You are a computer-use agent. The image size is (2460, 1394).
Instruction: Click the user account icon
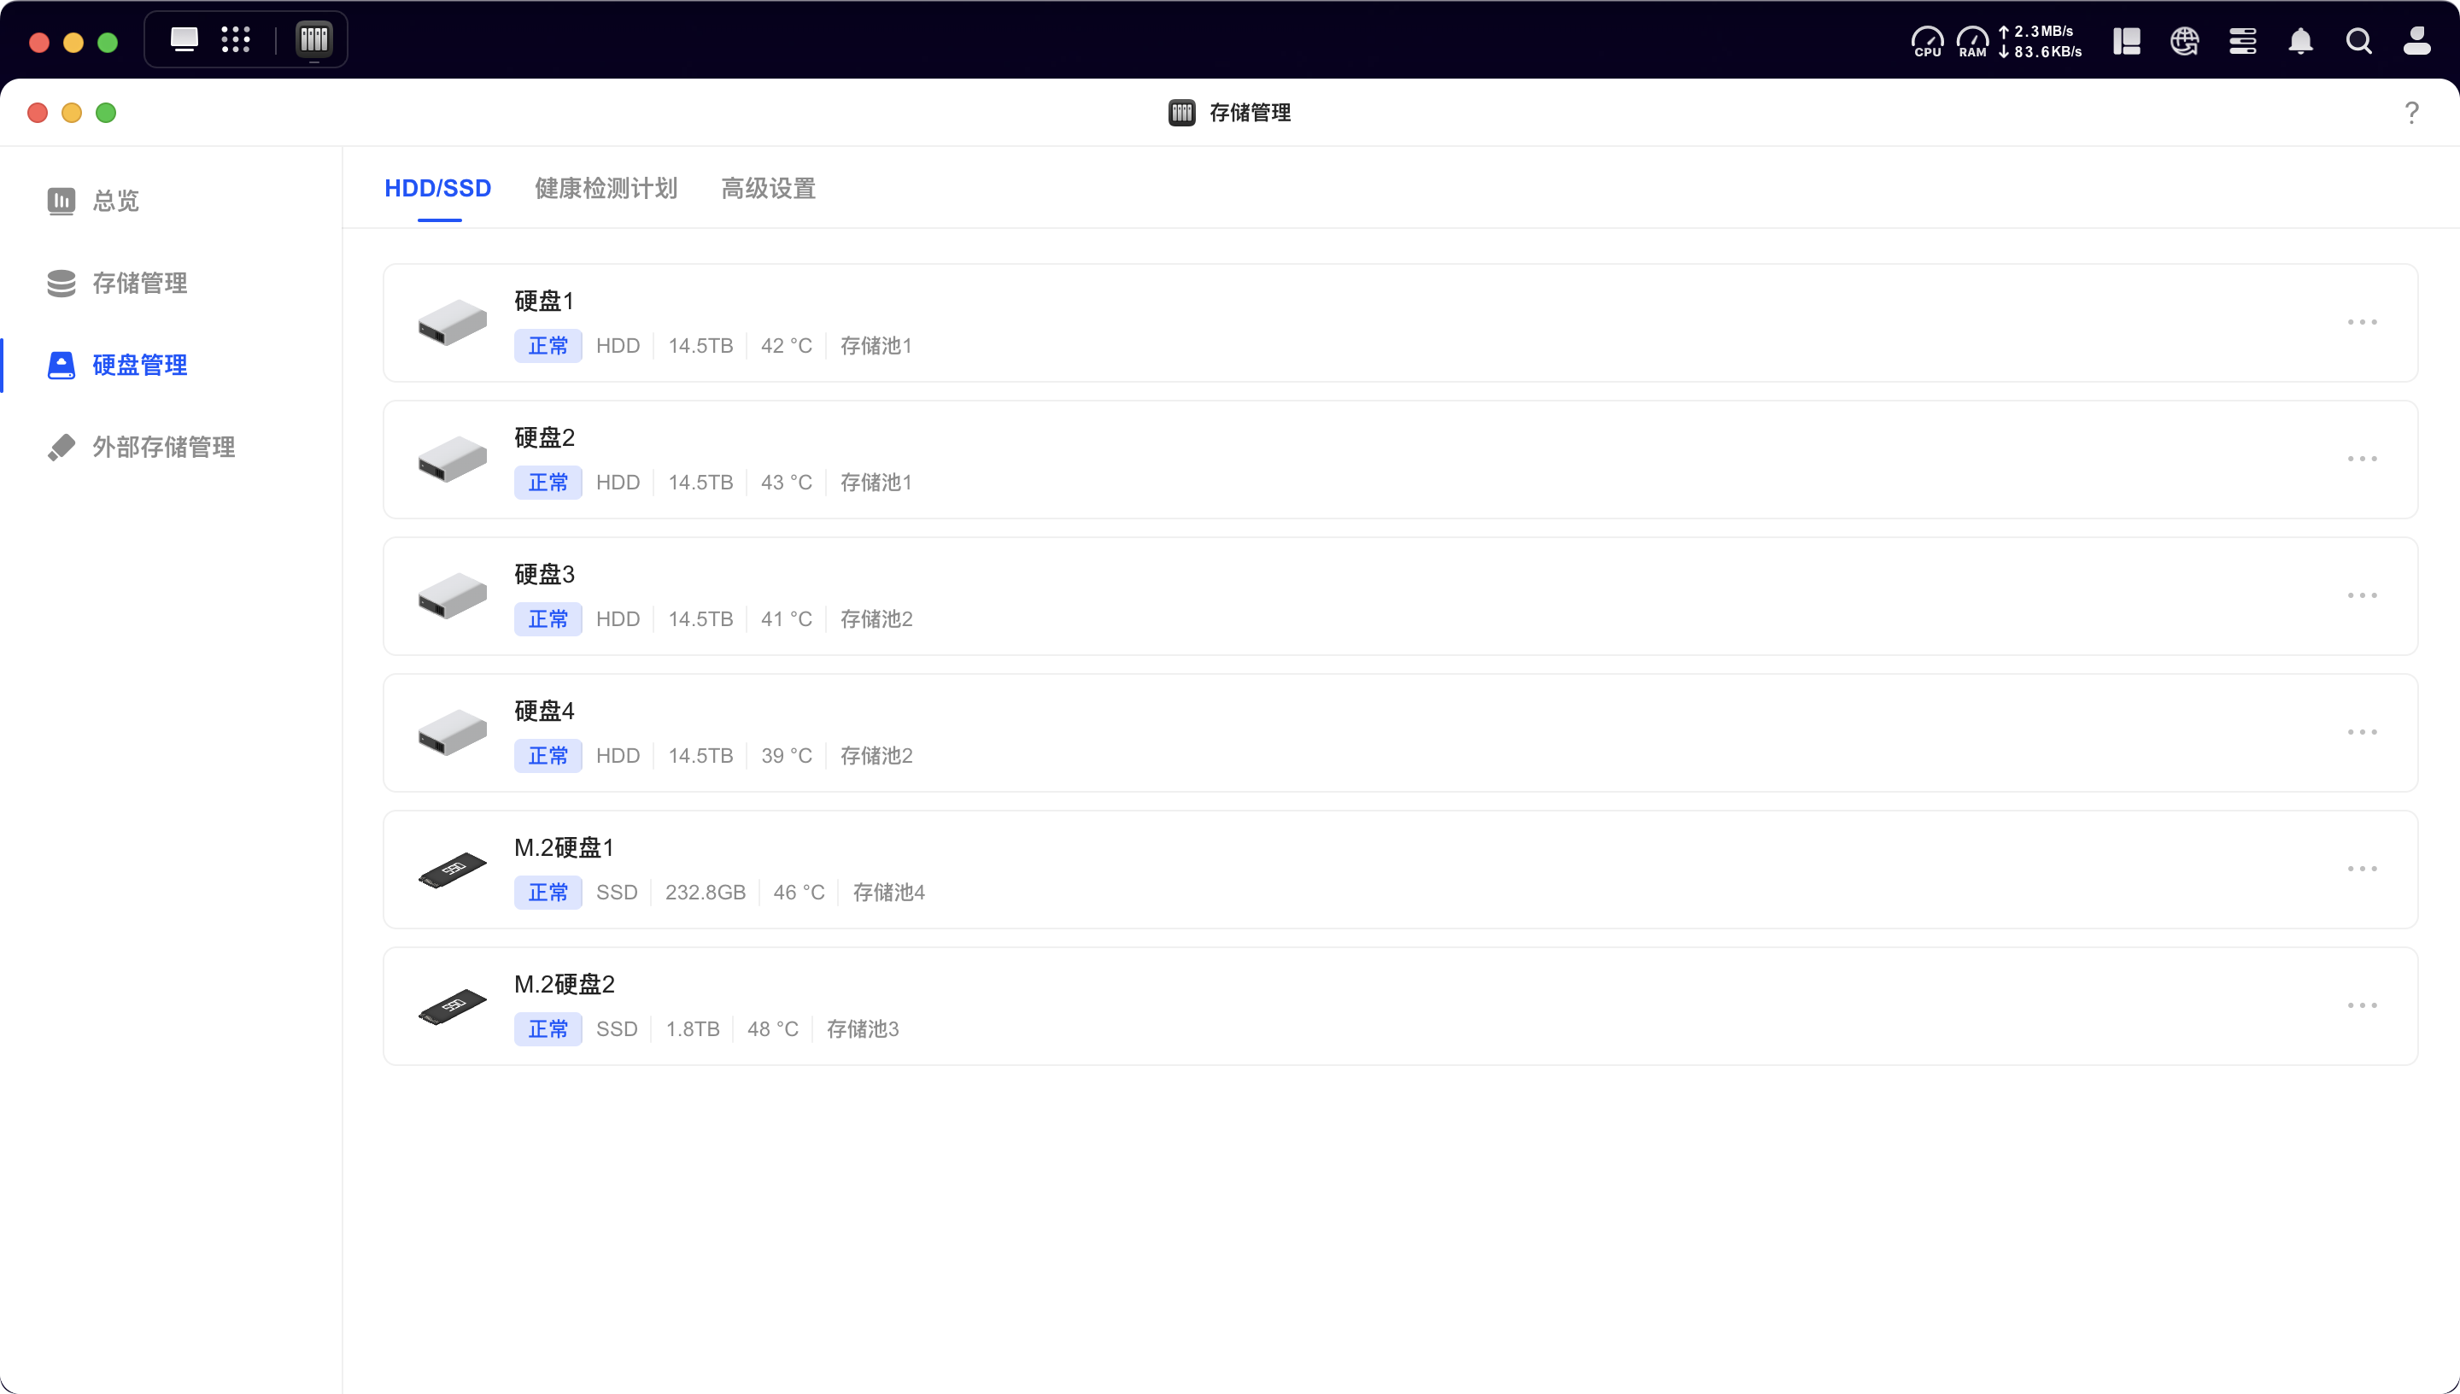click(2417, 41)
